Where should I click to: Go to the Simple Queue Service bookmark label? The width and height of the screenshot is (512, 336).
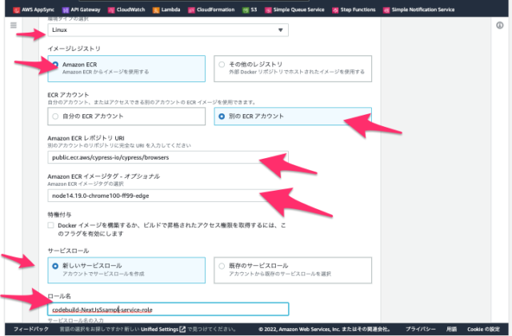click(298, 10)
